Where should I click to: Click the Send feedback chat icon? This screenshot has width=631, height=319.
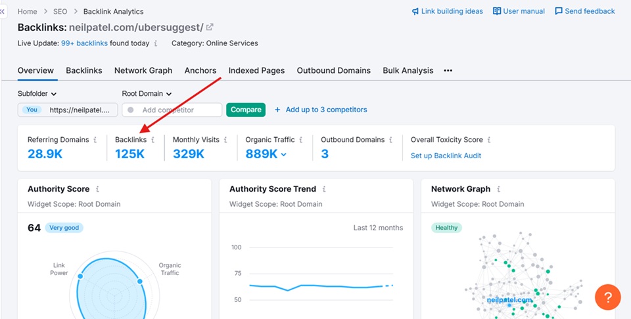559,11
